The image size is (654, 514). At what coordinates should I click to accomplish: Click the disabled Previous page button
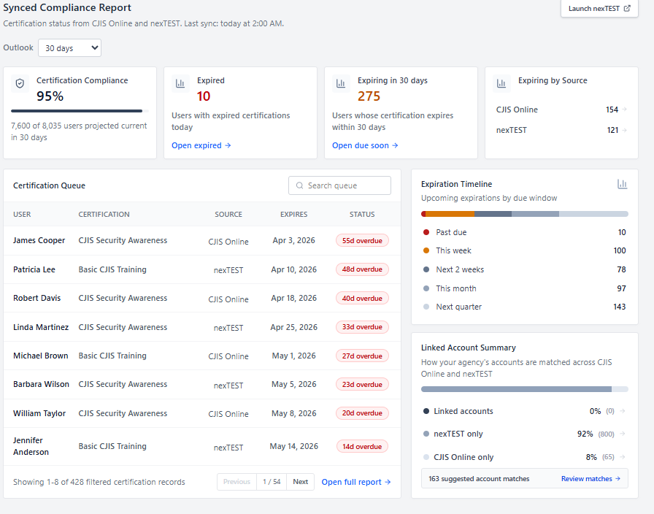236,482
